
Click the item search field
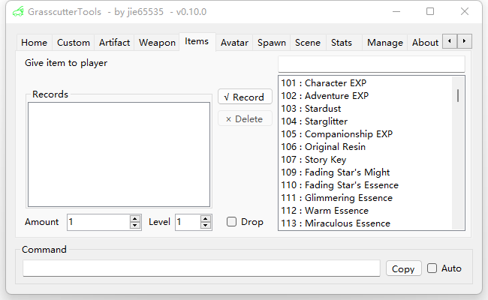coord(371,64)
